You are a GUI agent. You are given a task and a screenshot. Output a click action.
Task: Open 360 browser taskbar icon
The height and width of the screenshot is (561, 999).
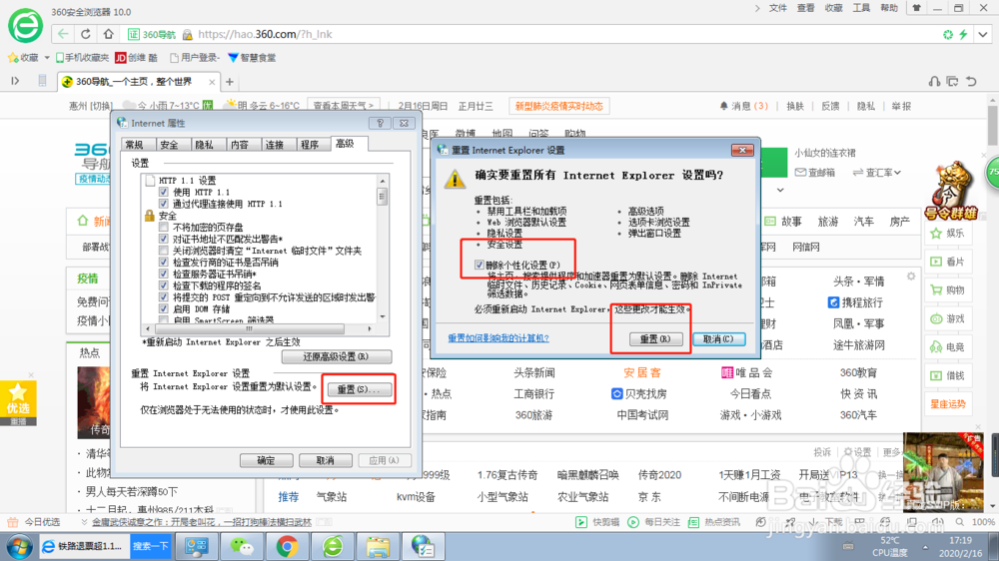pyautogui.click(x=333, y=546)
